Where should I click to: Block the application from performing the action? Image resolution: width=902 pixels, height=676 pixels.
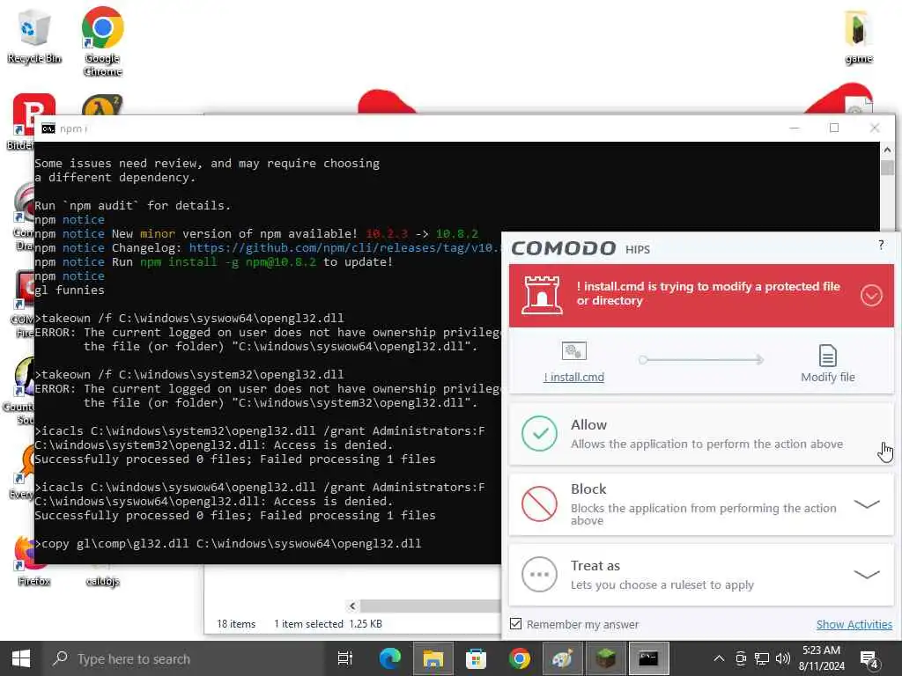click(x=701, y=504)
